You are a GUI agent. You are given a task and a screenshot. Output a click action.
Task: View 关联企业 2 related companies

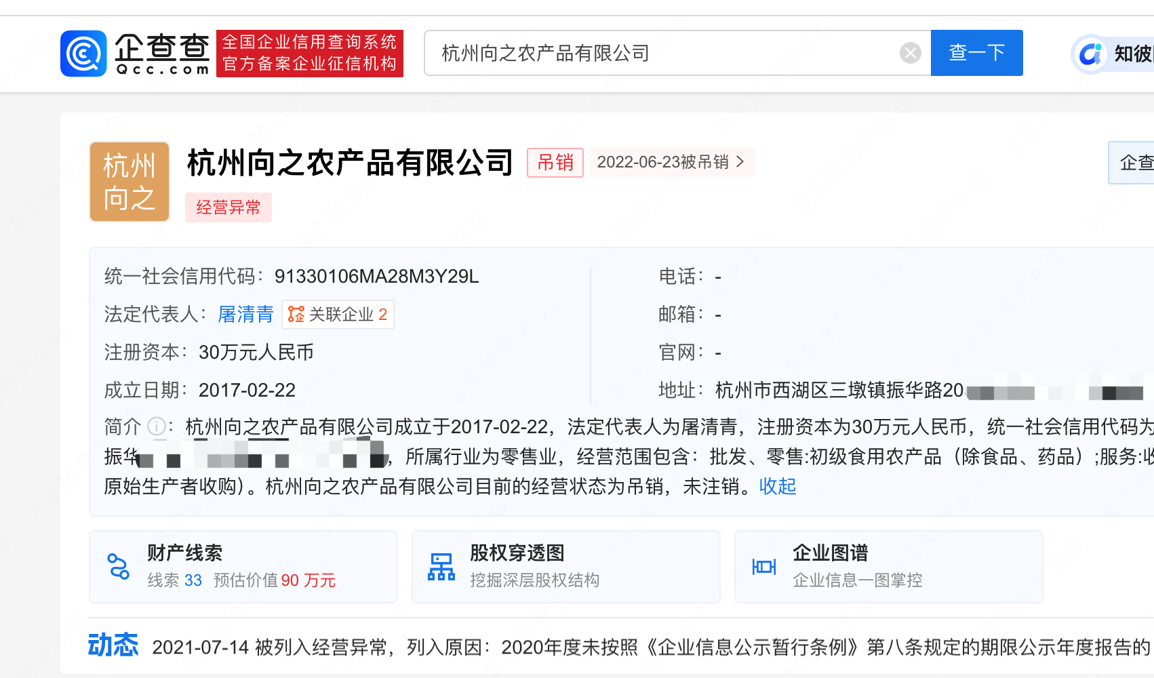pos(338,315)
